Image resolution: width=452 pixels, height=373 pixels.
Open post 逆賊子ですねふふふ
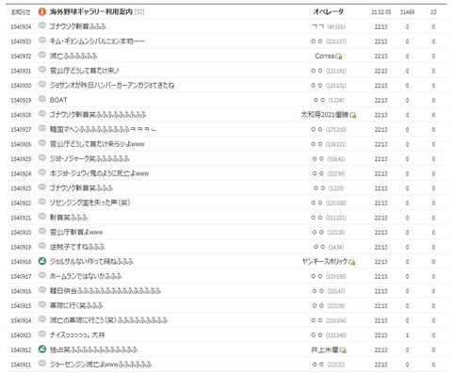coord(77,247)
